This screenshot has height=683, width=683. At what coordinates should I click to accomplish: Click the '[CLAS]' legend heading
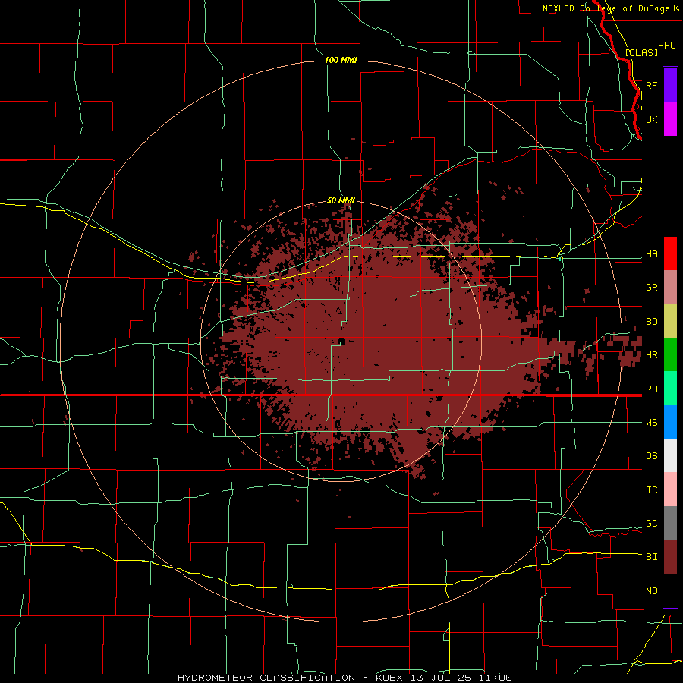[x=641, y=52]
